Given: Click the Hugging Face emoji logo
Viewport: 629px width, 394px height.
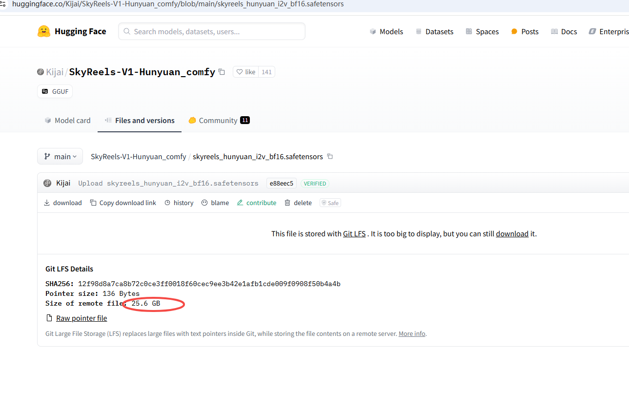Looking at the screenshot, I should click(44, 31).
